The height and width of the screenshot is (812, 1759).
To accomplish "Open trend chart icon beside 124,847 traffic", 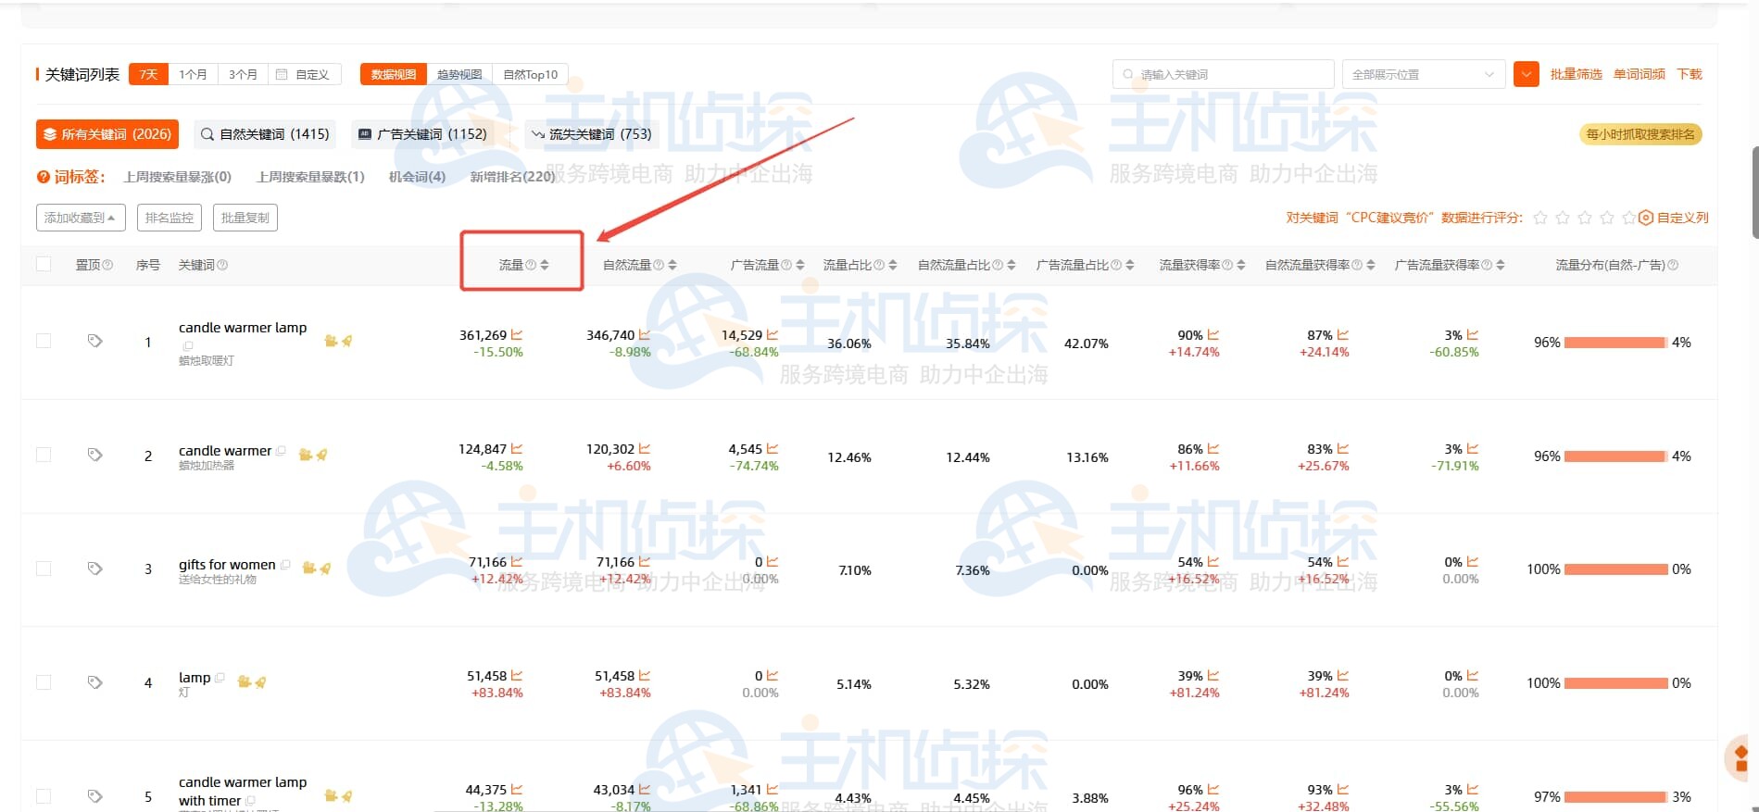I will 517,449.
